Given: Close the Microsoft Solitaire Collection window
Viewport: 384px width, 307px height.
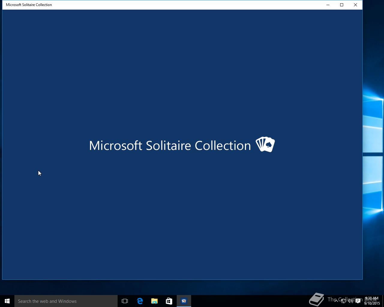Looking at the screenshot, I should coord(355,5).
